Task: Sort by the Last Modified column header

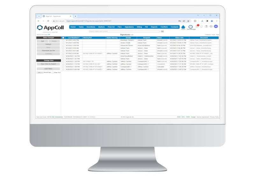Action: pyautogui.click(x=73, y=38)
